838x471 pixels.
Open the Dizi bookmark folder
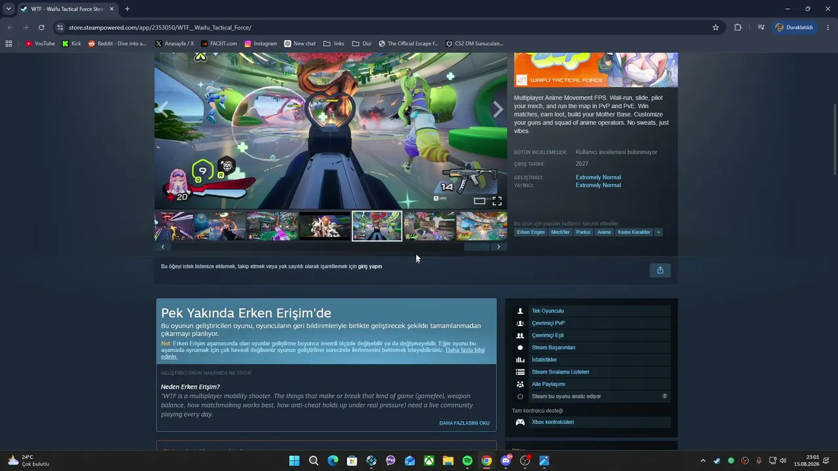coord(361,44)
